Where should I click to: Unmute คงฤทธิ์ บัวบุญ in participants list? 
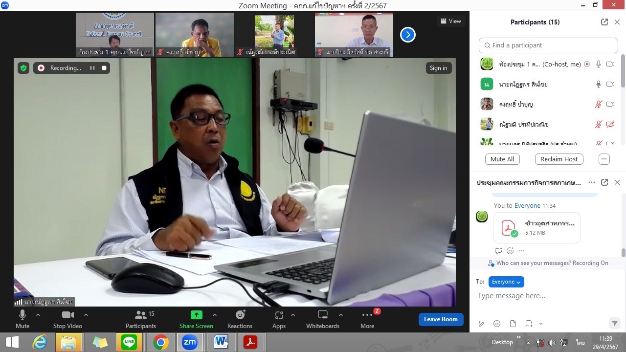tap(598, 104)
